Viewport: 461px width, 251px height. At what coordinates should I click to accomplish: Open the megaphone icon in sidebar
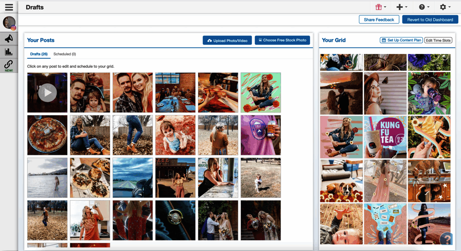tap(9, 38)
